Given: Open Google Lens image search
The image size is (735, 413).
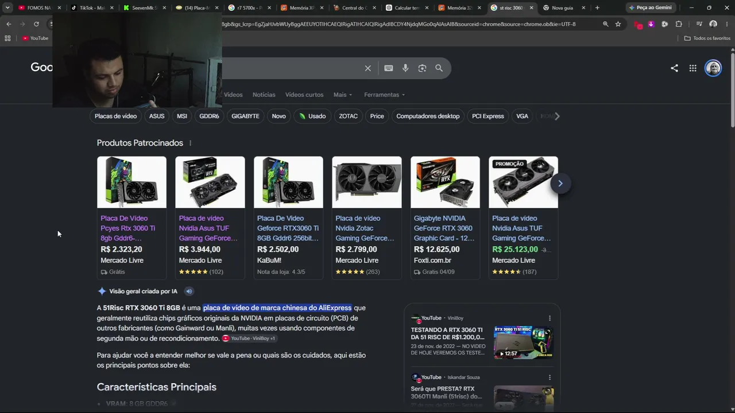Looking at the screenshot, I should pos(422,68).
